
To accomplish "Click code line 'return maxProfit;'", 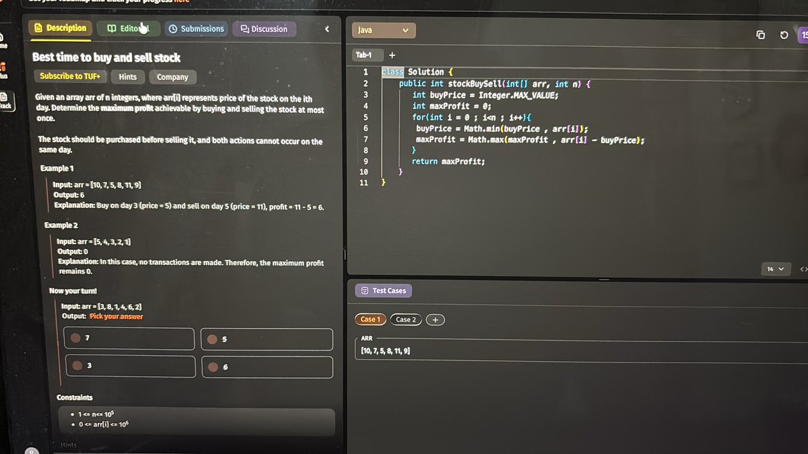I will (448, 161).
